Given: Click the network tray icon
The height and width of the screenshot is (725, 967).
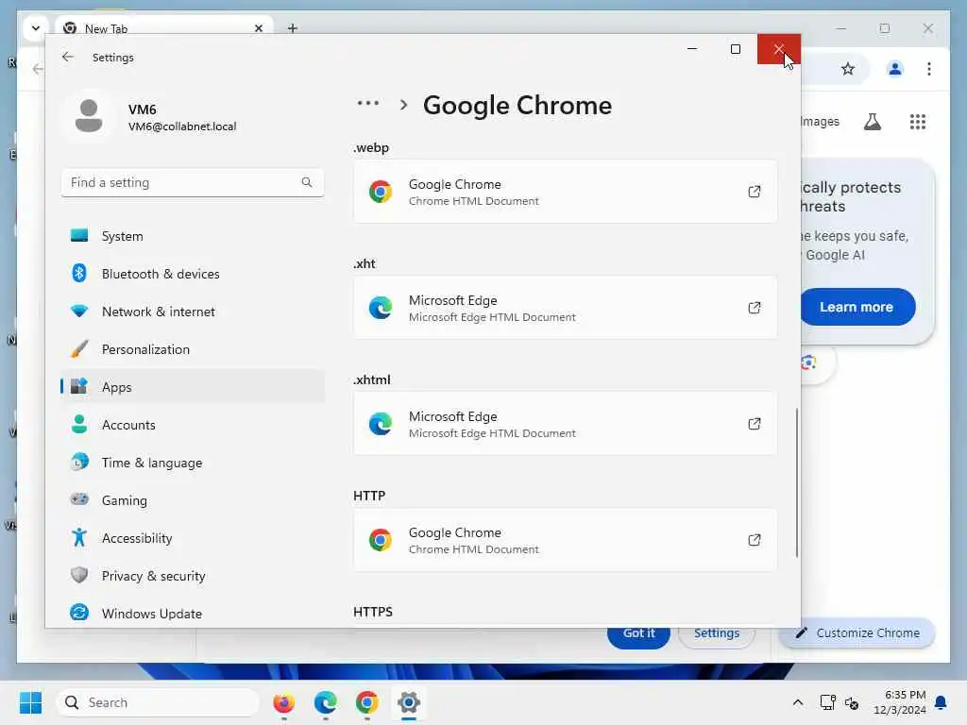Looking at the screenshot, I should [827, 702].
